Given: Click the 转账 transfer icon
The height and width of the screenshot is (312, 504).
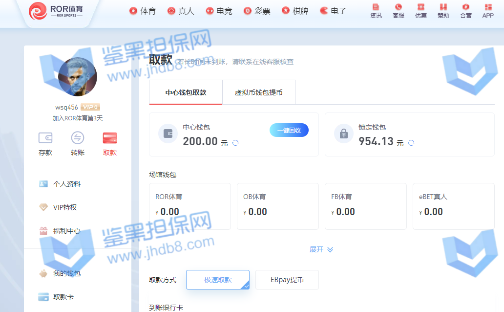Looking at the screenshot, I should point(78,144).
